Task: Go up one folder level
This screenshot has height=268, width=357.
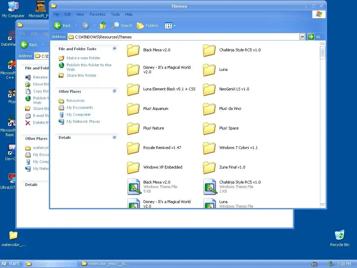Action: pos(103,25)
